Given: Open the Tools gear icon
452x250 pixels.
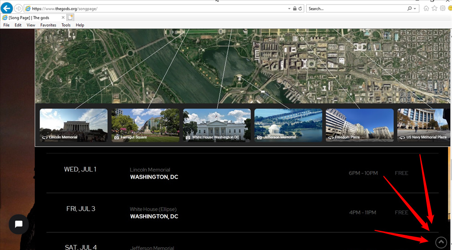Looking at the screenshot, I should tap(443, 8).
